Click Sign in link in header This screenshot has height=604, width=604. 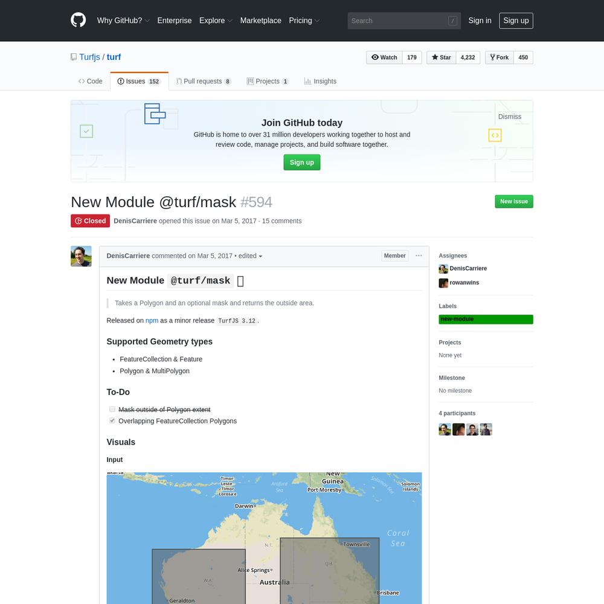[x=480, y=21]
